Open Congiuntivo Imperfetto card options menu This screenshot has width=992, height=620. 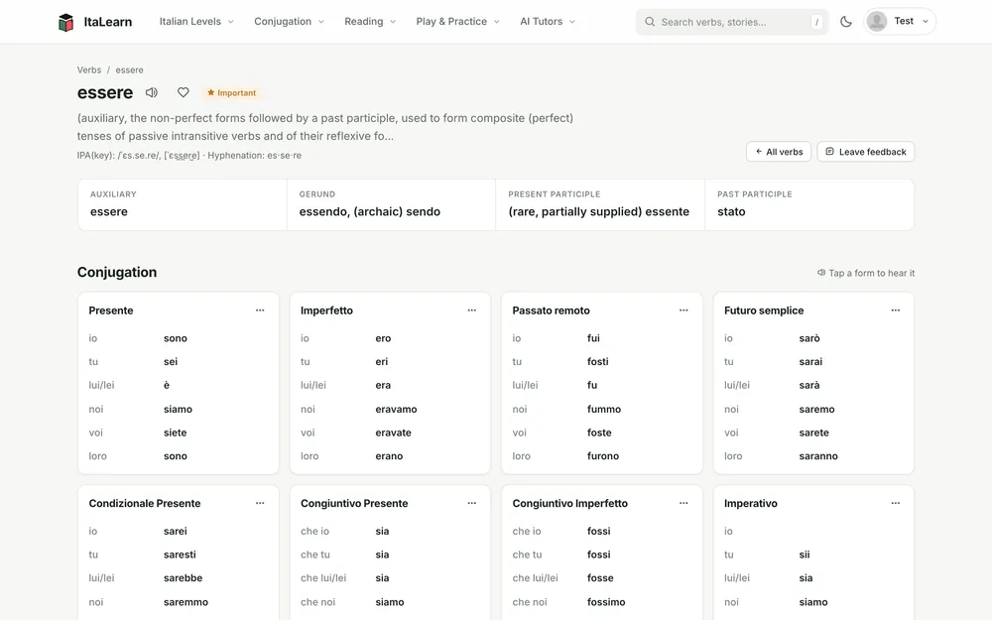coord(683,503)
